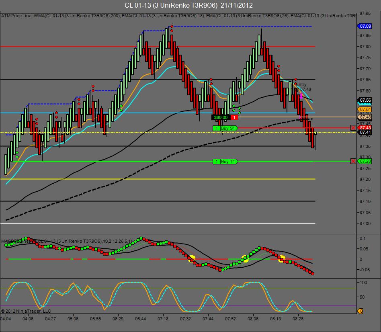Viewport: 381px width, 332px height.
Task: Click the 87.65 price axis label
Action: click(x=365, y=80)
